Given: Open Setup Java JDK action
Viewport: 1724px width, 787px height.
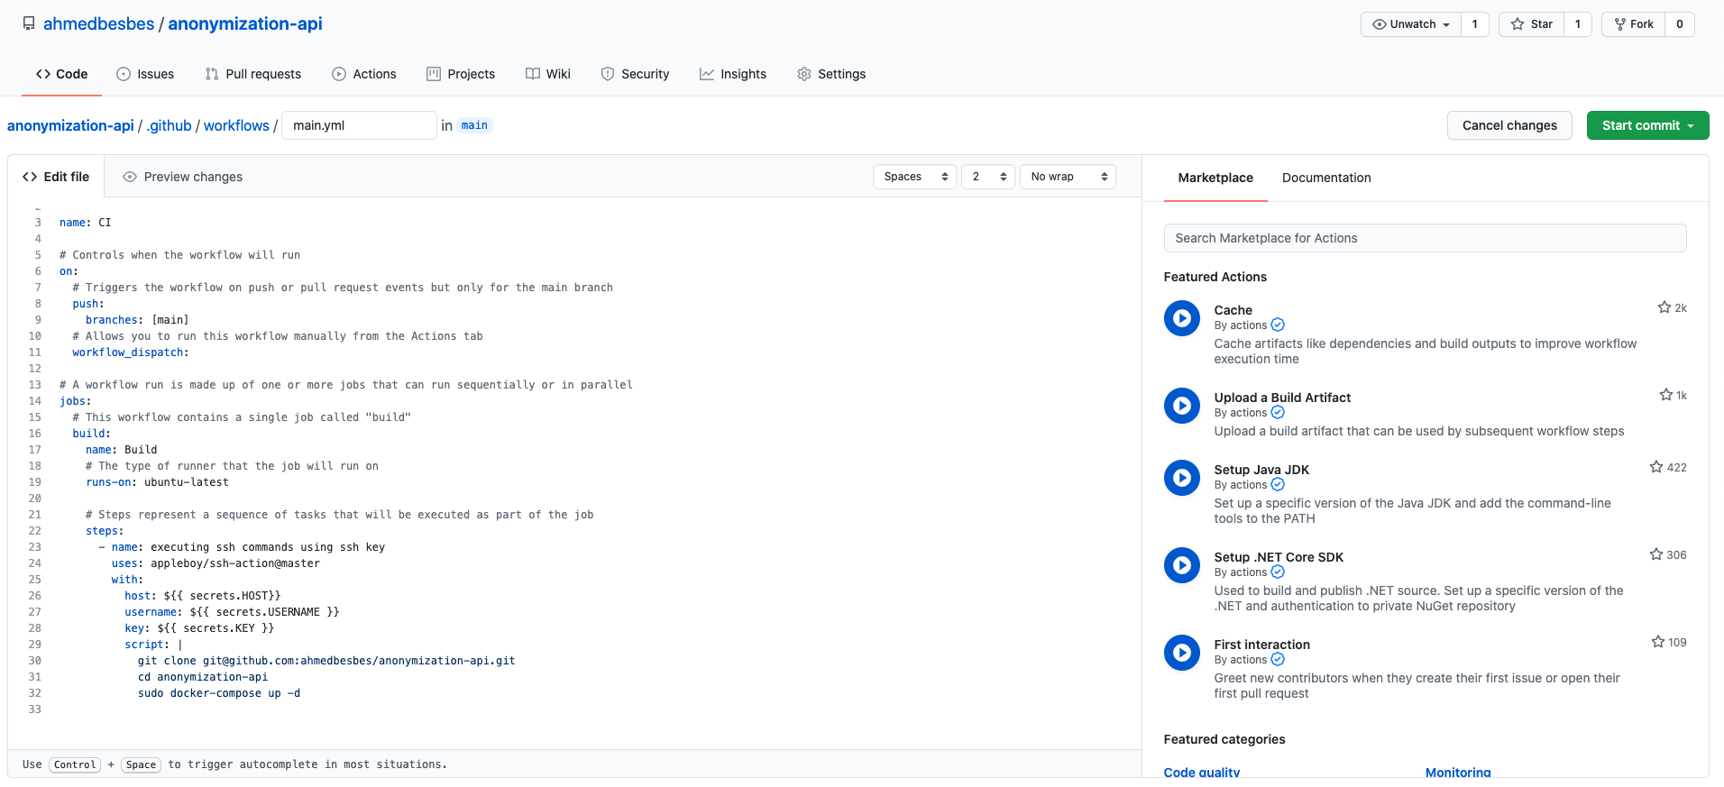Looking at the screenshot, I should pyautogui.click(x=1261, y=470).
